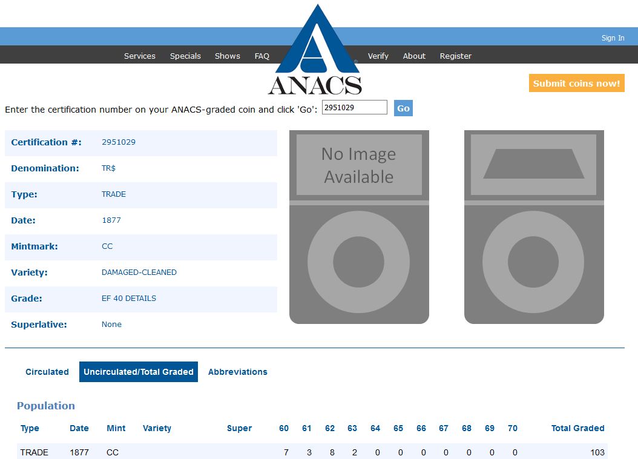
Task: Open the Abbreviations tab
Action: 238,372
